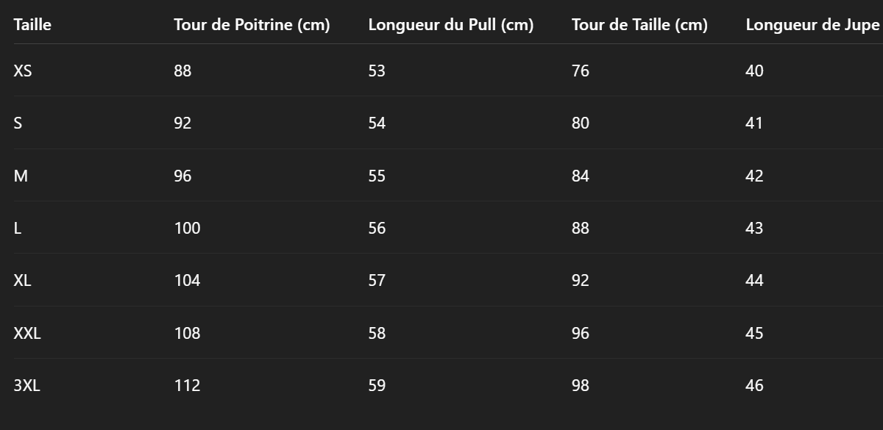Select the Tour de Taille header
The image size is (883, 430).
tap(639, 25)
